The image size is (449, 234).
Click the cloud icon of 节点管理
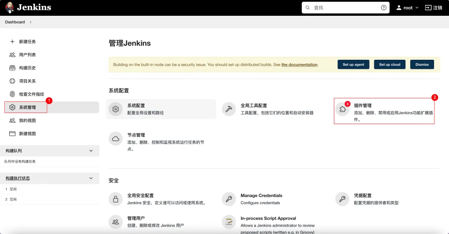[116, 139]
